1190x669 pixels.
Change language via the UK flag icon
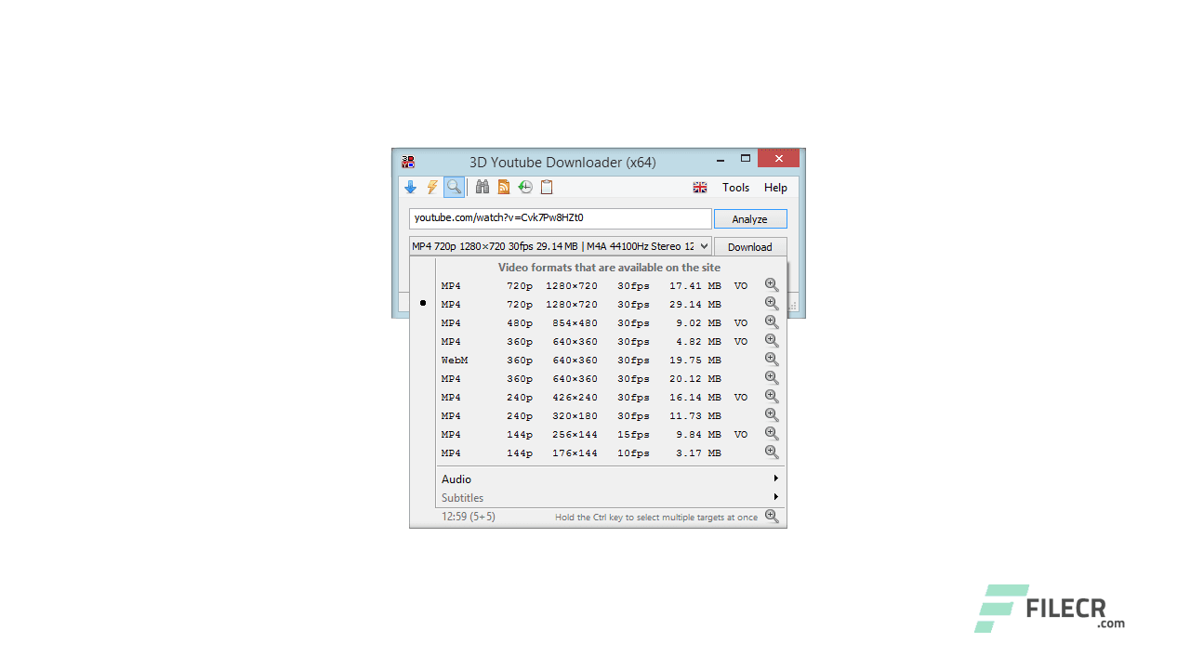[700, 187]
